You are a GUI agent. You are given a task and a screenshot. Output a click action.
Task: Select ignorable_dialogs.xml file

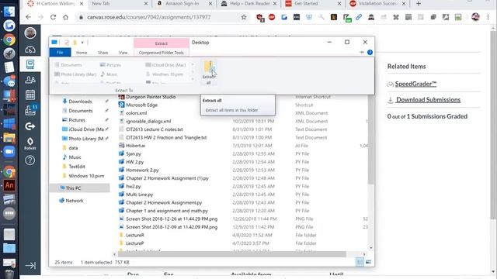(x=148, y=121)
